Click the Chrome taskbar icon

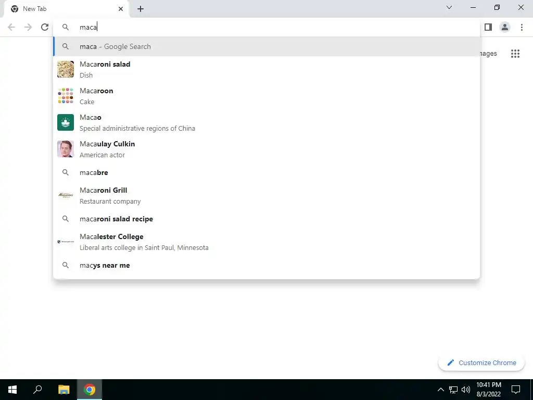(x=90, y=390)
